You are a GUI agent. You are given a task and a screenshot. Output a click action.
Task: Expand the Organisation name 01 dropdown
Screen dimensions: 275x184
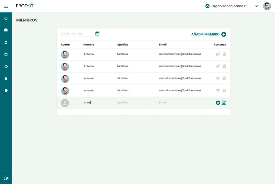click(x=256, y=6)
